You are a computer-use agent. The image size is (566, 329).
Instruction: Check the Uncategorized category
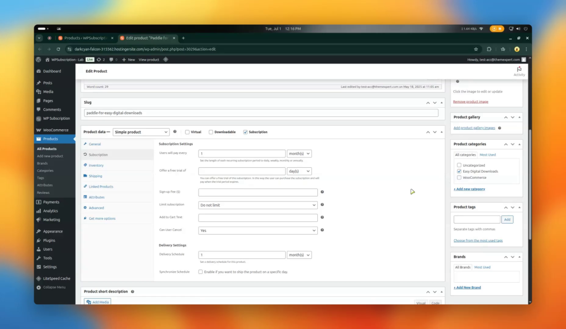pyautogui.click(x=459, y=166)
